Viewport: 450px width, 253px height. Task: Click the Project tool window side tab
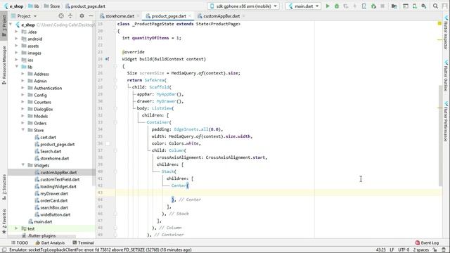4,25
